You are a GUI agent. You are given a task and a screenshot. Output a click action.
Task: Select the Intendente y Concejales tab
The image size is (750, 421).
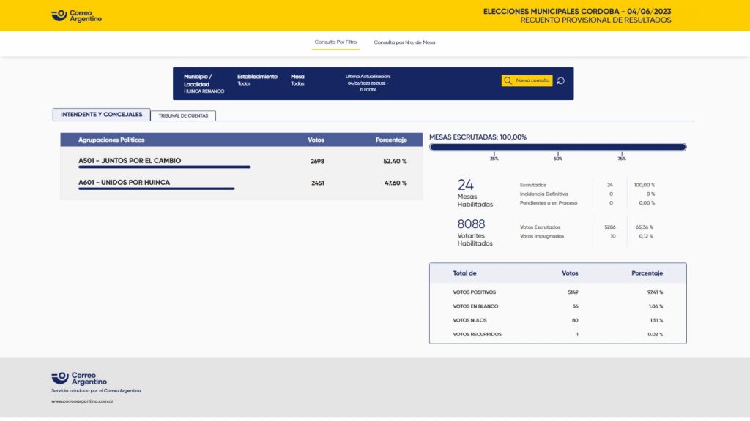click(x=101, y=115)
